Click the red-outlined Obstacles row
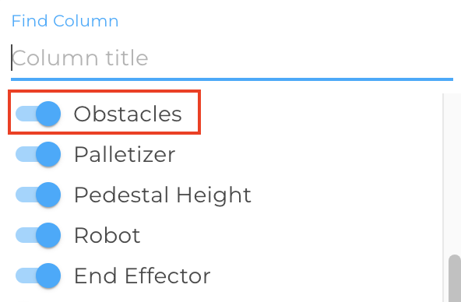The height and width of the screenshot is (302, 461). (104, 112)
